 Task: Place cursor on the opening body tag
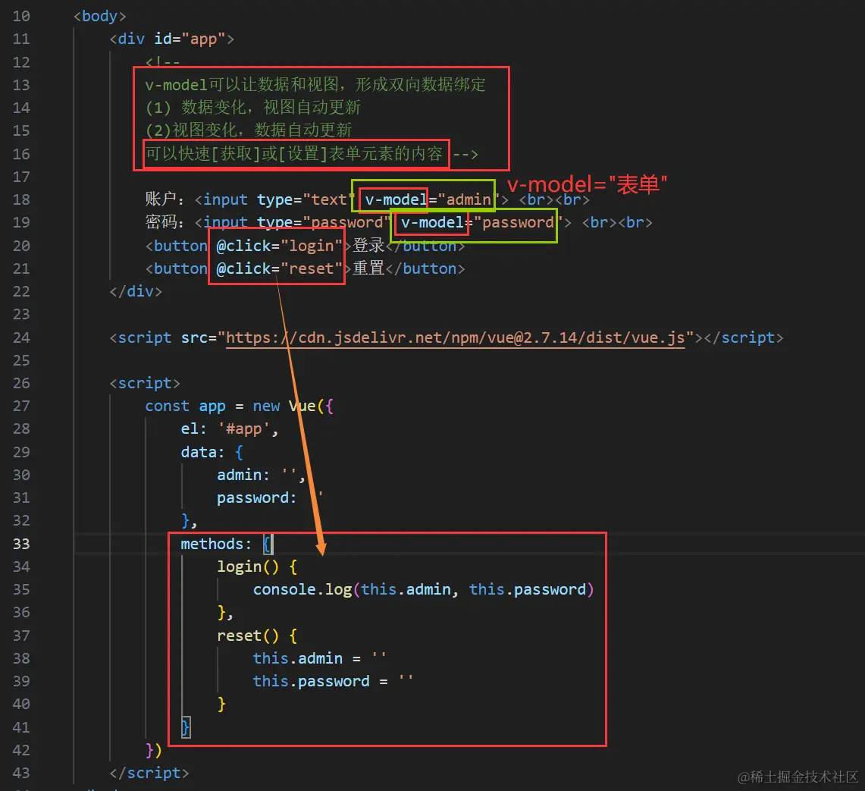[x=100, y=16]
